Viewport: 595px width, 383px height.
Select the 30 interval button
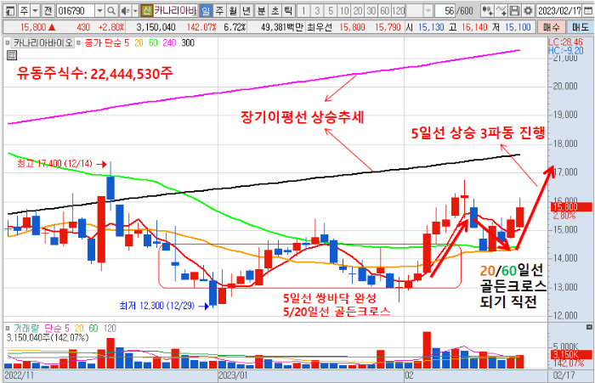click(371, 11)
